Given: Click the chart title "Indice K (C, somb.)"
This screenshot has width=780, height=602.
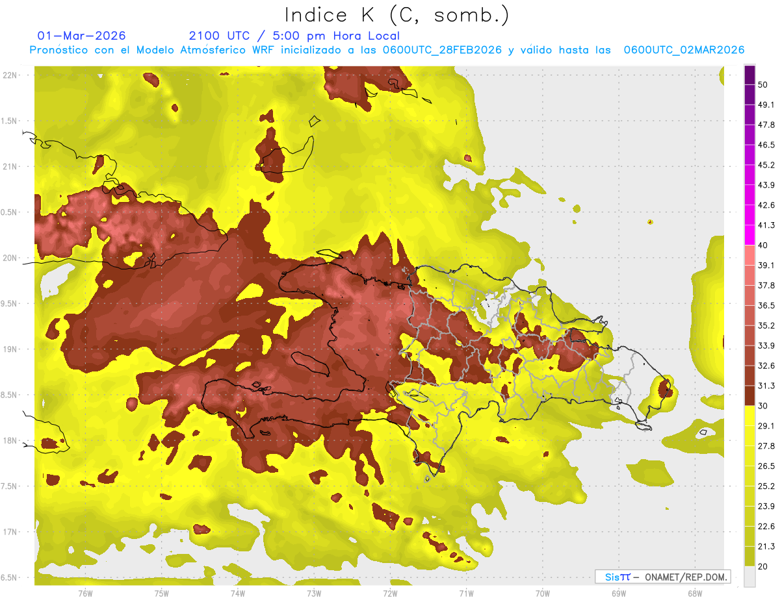Looking at the screenshot, I should 397,15.
